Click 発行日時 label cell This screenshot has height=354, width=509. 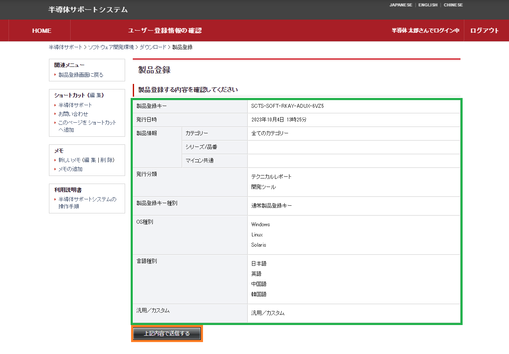[190, 120]
